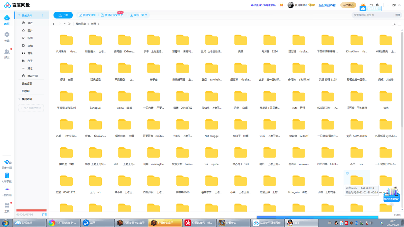Click the Windows Start button
The width and height of the screenshot is (404, 227).
pyautogui.click(x=6, y=223)
